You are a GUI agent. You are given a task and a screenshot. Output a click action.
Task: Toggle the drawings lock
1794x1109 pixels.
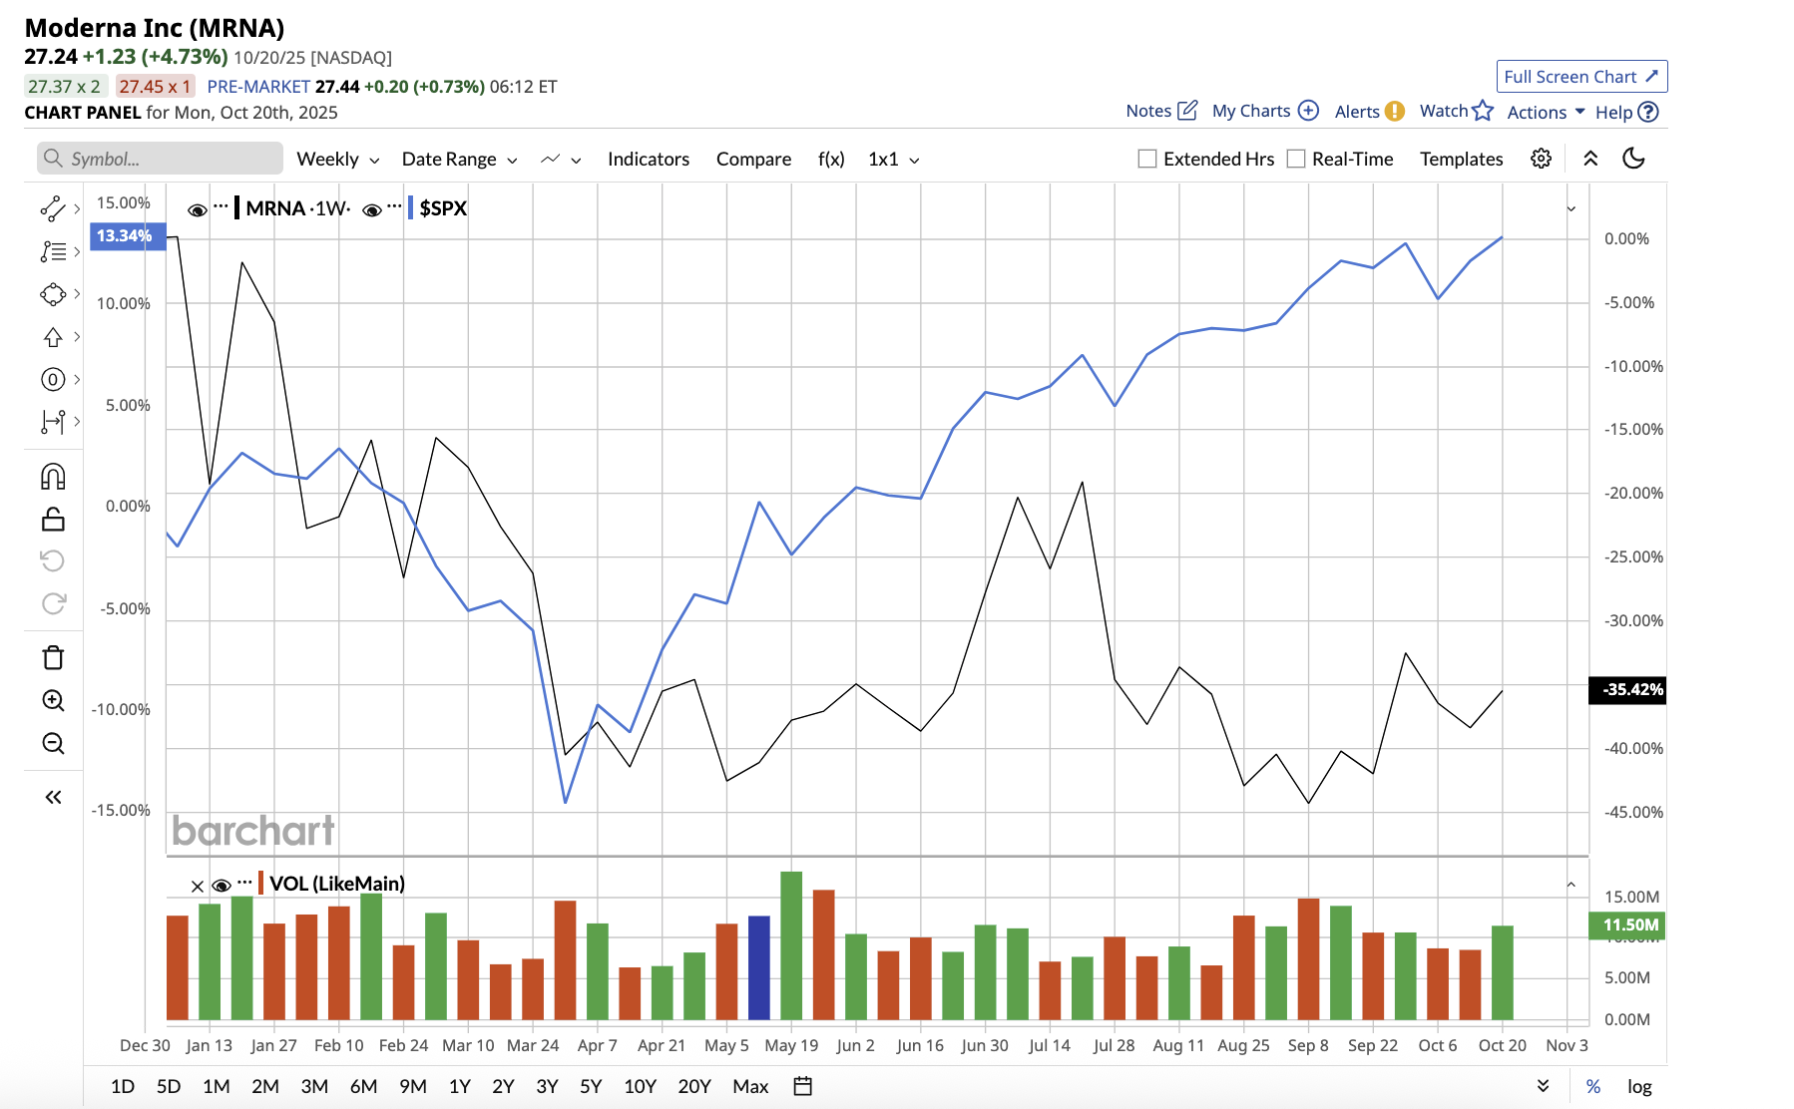pyautogui.click(x=53, y=519)
